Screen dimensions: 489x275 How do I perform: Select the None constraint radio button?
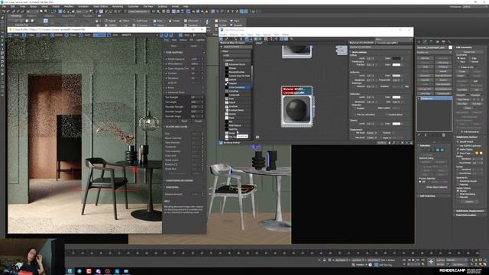click(x=458, y=58)
